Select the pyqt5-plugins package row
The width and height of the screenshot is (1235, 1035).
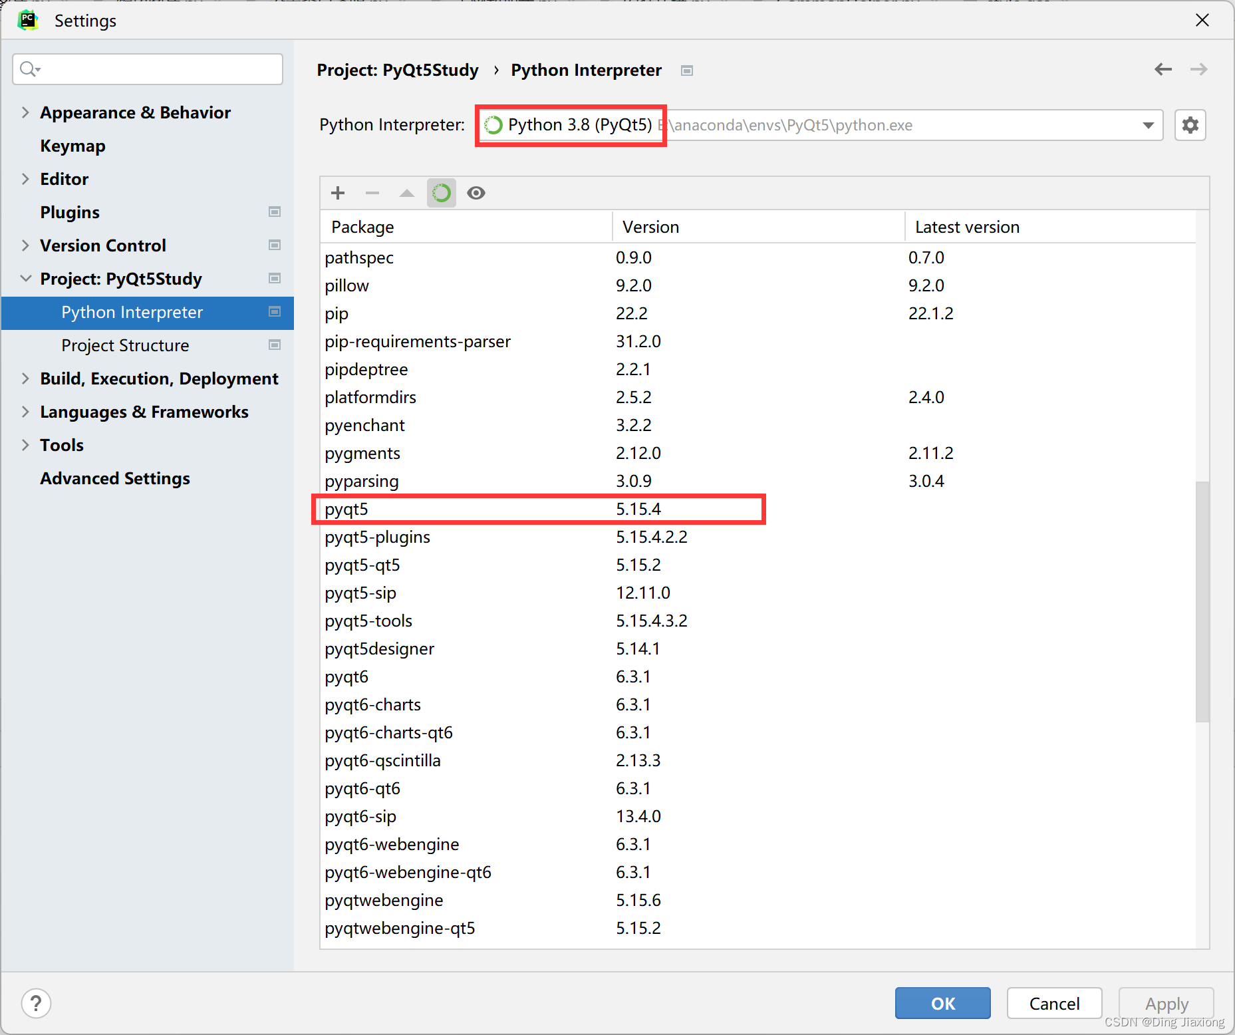click(758, 537)
